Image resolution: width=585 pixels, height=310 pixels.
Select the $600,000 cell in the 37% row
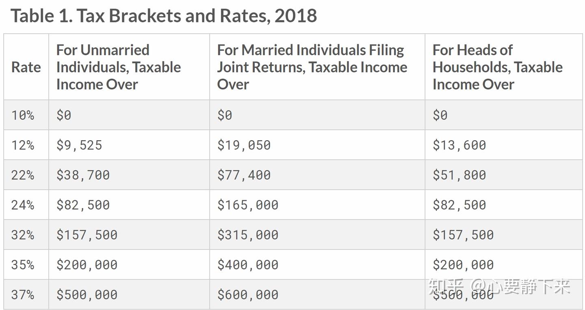click(x=248, y=295)
